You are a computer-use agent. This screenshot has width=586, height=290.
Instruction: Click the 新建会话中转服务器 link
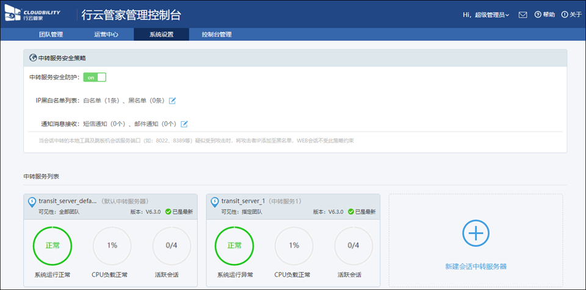(x=476, y=266)
